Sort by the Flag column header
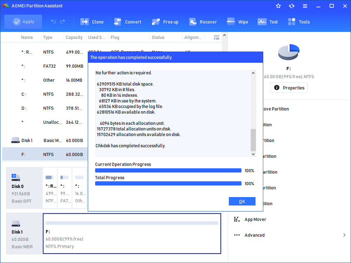The image size is (351, 263). click(115, 38)
